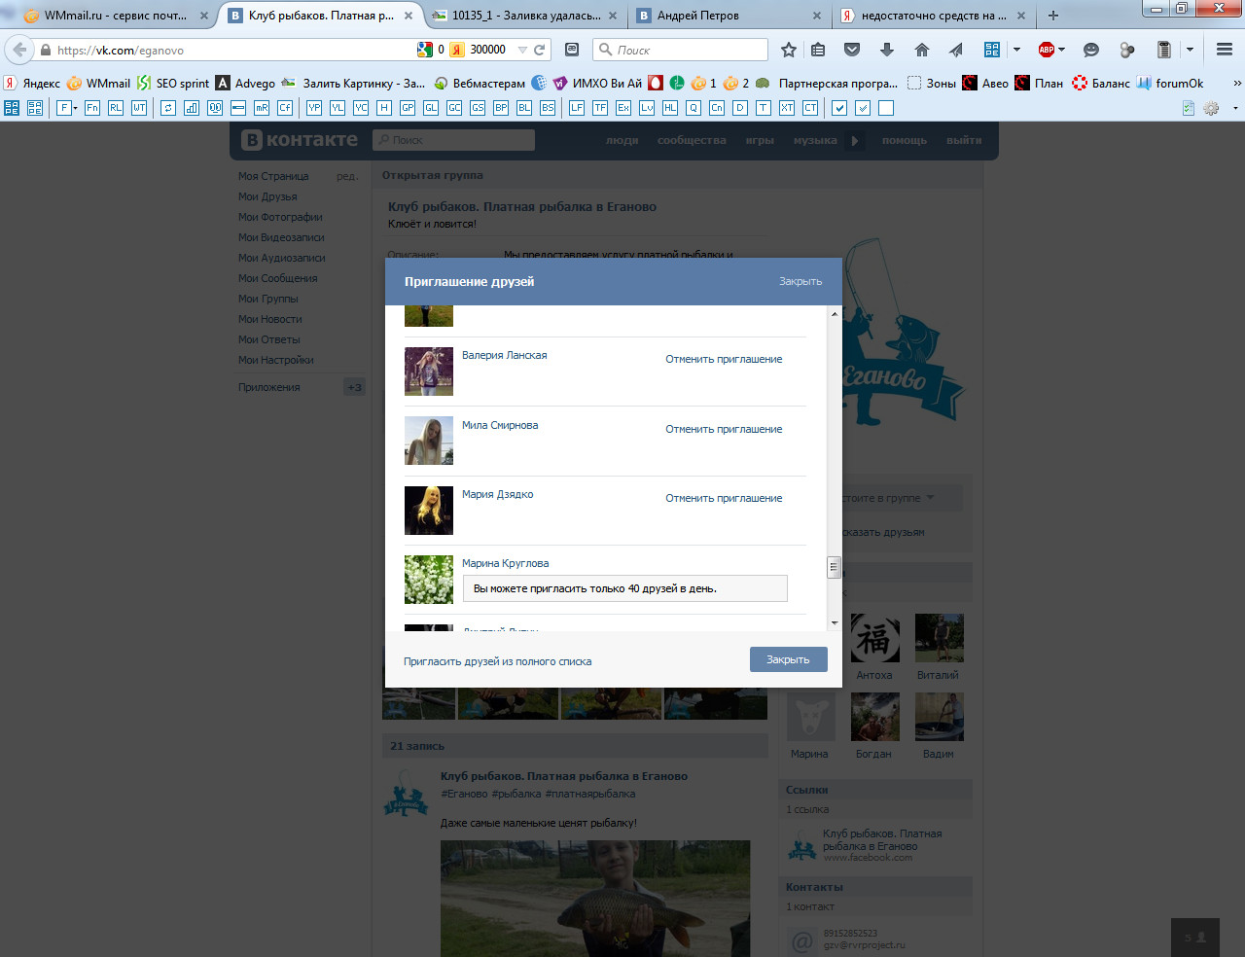Expand the Adblock Plus dropdown arrow

coord(1062,50)
